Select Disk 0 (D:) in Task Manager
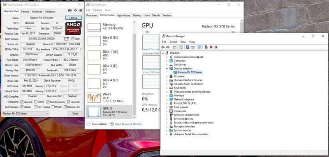This screenshot has width=329, height=157. 109,41
